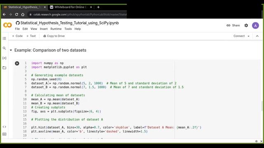The width and height of the screenshot is (264, 148).
Task: Click the Share button
Action: (x=233, y=25)
